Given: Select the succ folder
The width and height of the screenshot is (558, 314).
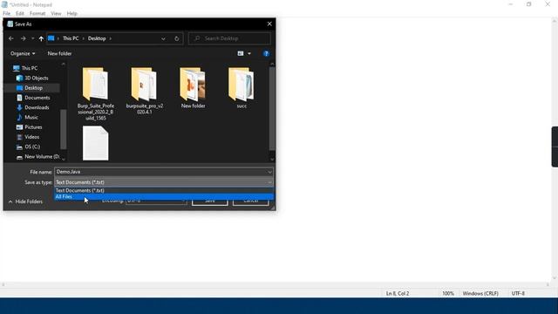Looking at the screenshot, I should click(242, 87).
